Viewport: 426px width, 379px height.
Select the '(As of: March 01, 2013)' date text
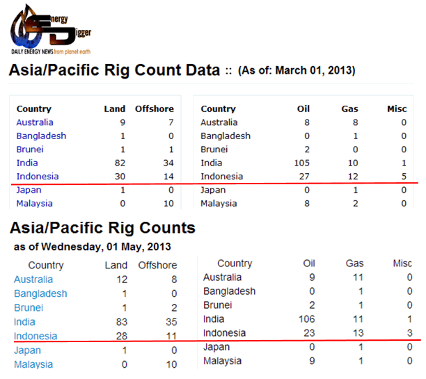297,71
